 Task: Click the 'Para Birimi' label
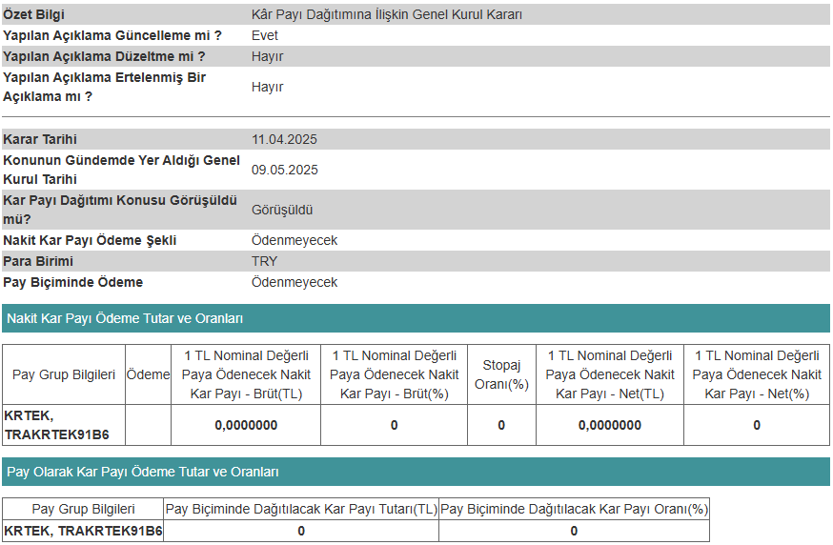coord(38,261)
